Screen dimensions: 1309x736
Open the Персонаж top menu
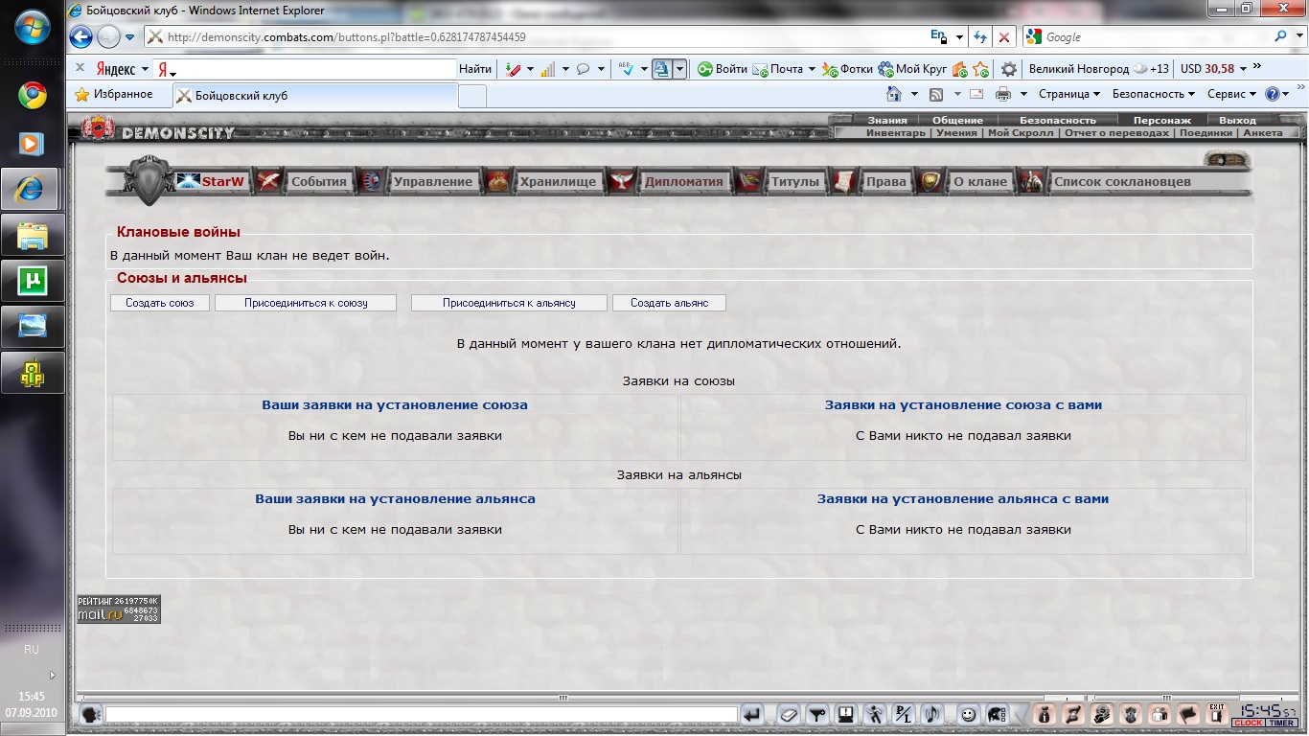[x=1161, y=121]
